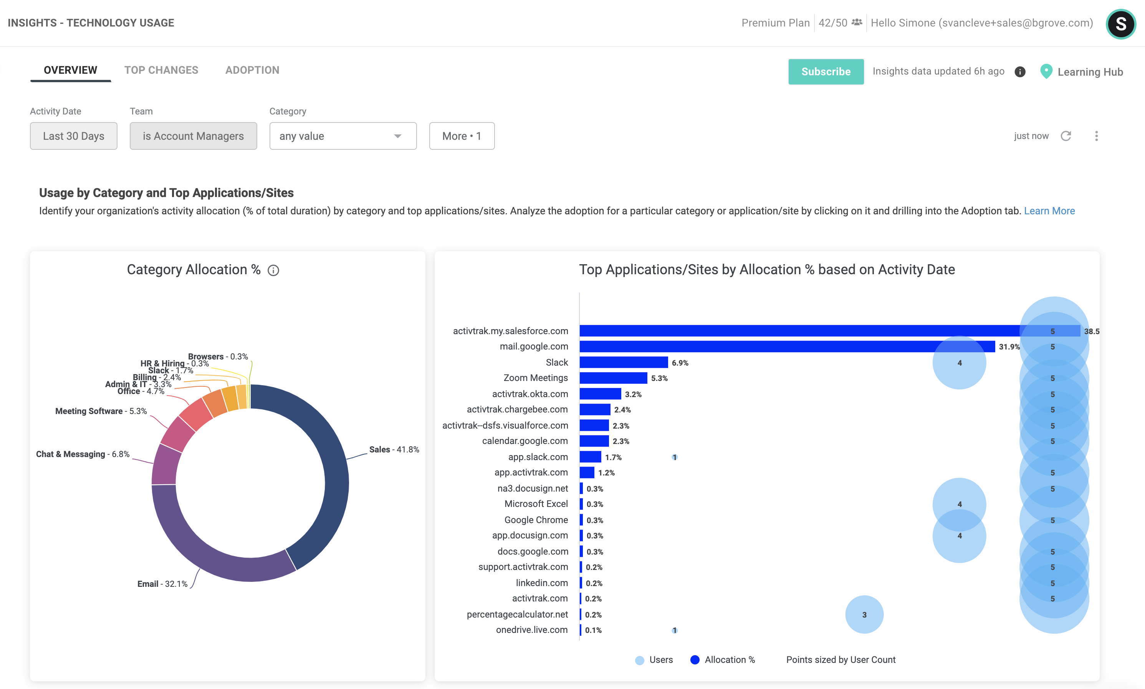1145x689 pixels.
Task: Click the Chat & Messaging - 6.8% label
Action: pos(83,454)
